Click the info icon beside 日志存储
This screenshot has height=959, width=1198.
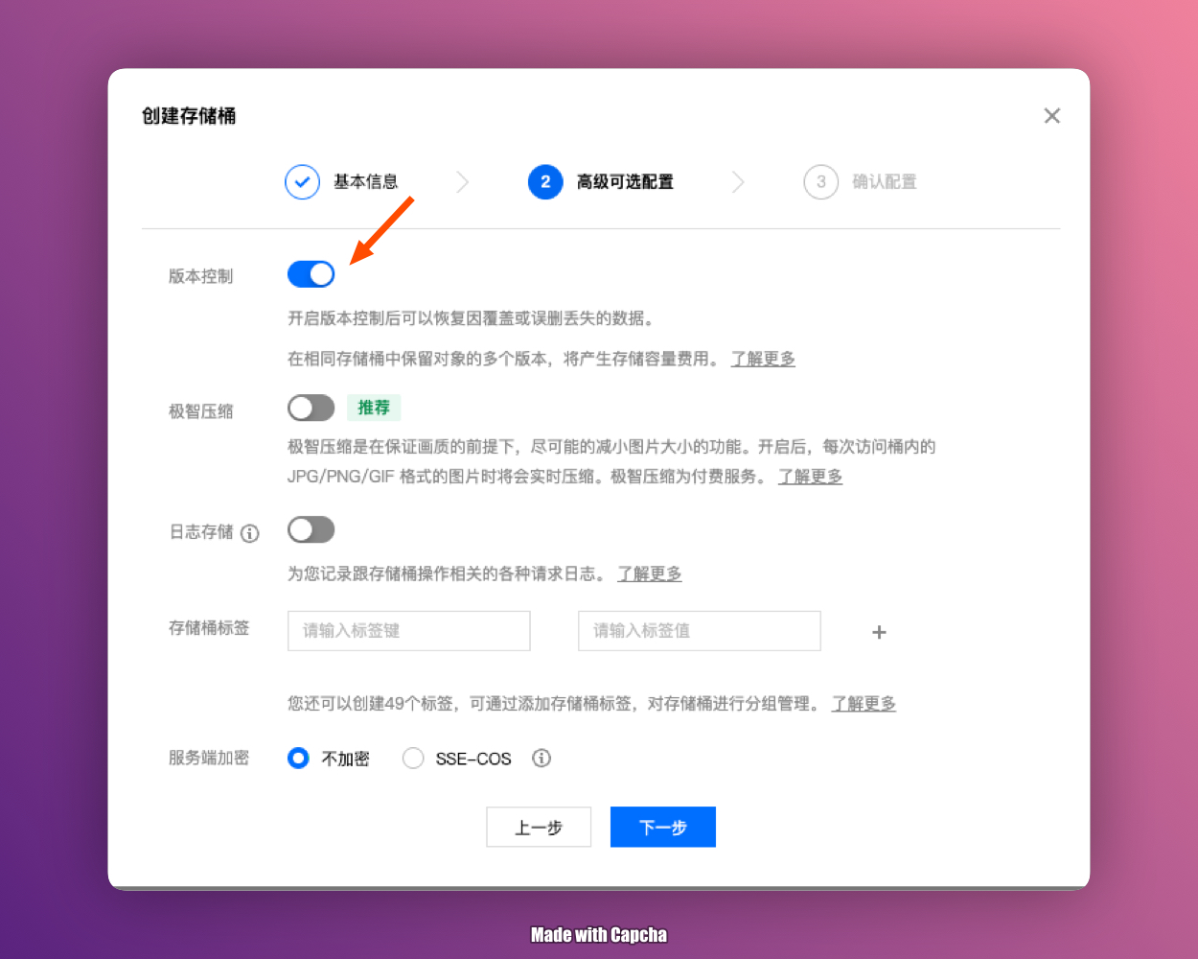[250, 533]
